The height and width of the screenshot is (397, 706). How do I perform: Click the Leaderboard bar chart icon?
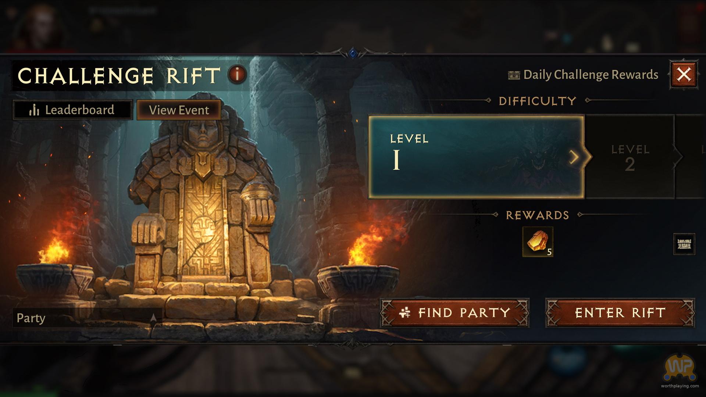pos(34,110)
